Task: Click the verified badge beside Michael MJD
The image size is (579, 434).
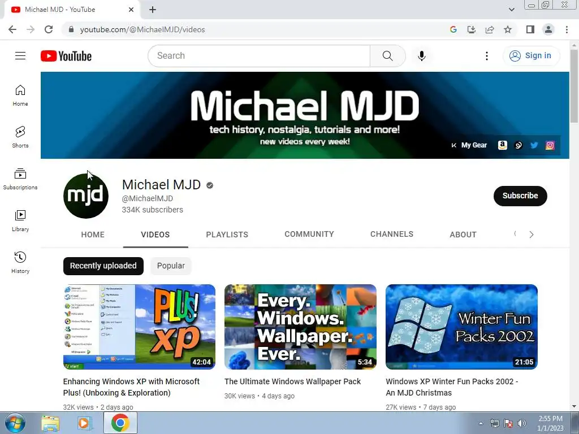Action: click(210, 185)
